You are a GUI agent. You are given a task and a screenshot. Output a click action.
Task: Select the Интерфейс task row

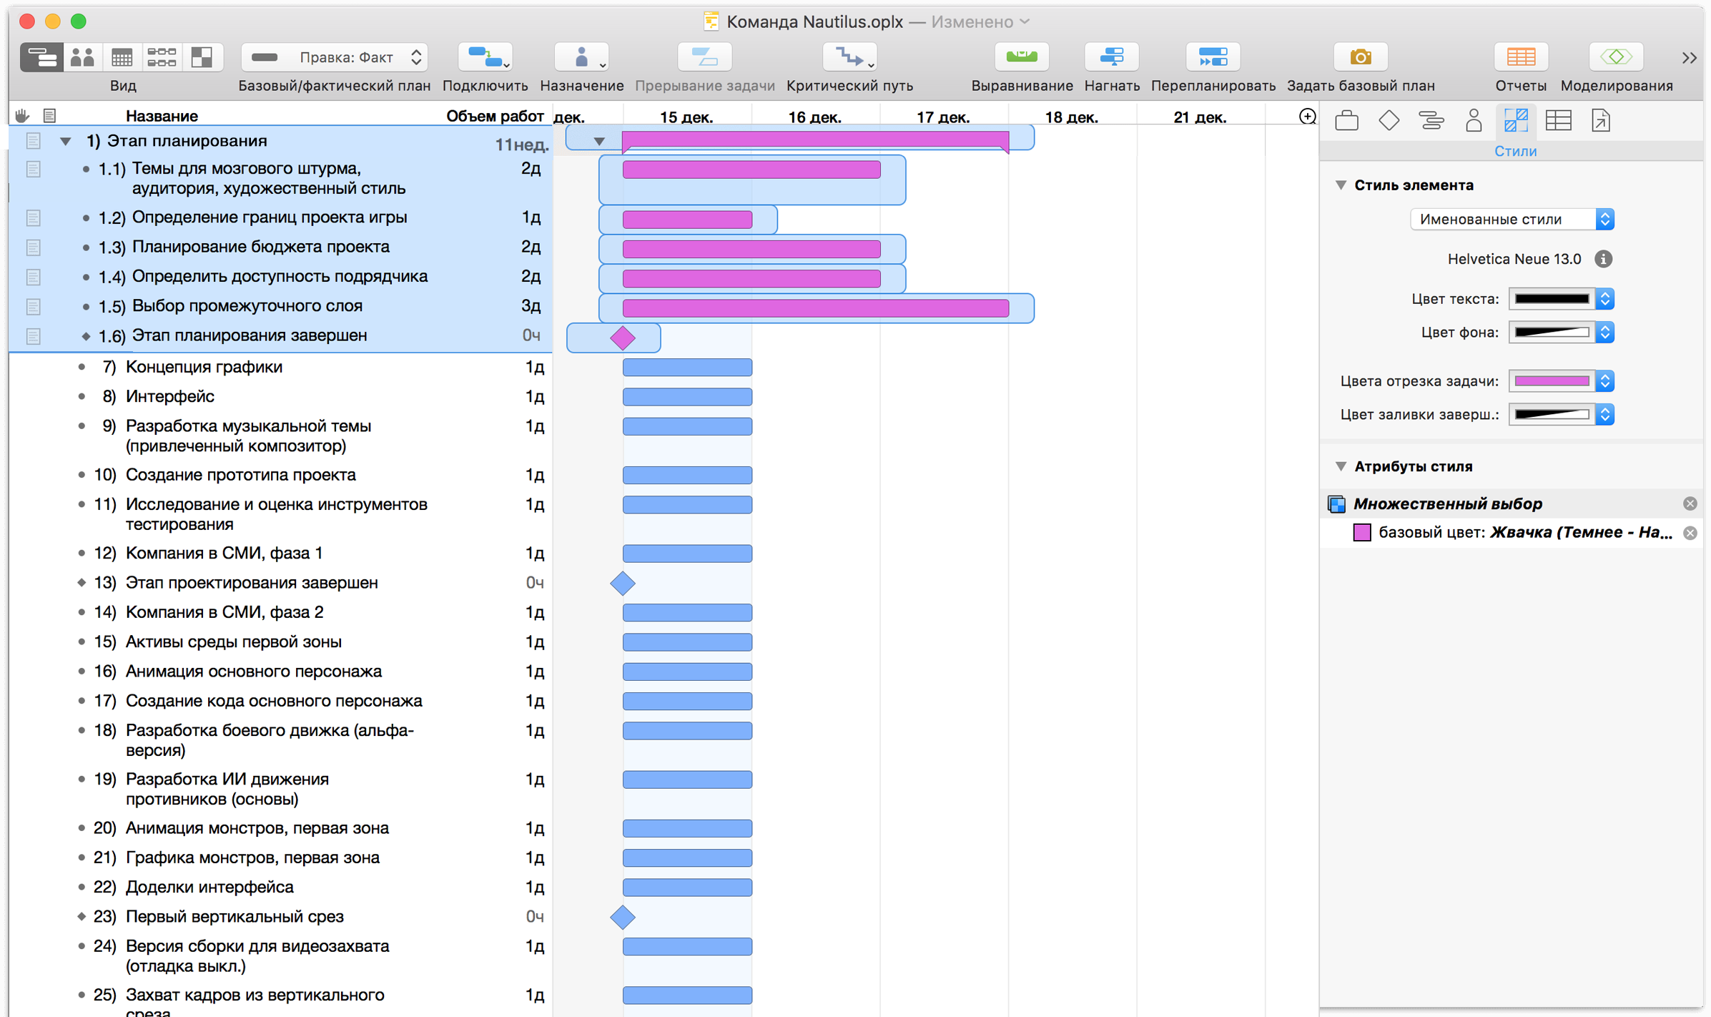pos(280,396)
